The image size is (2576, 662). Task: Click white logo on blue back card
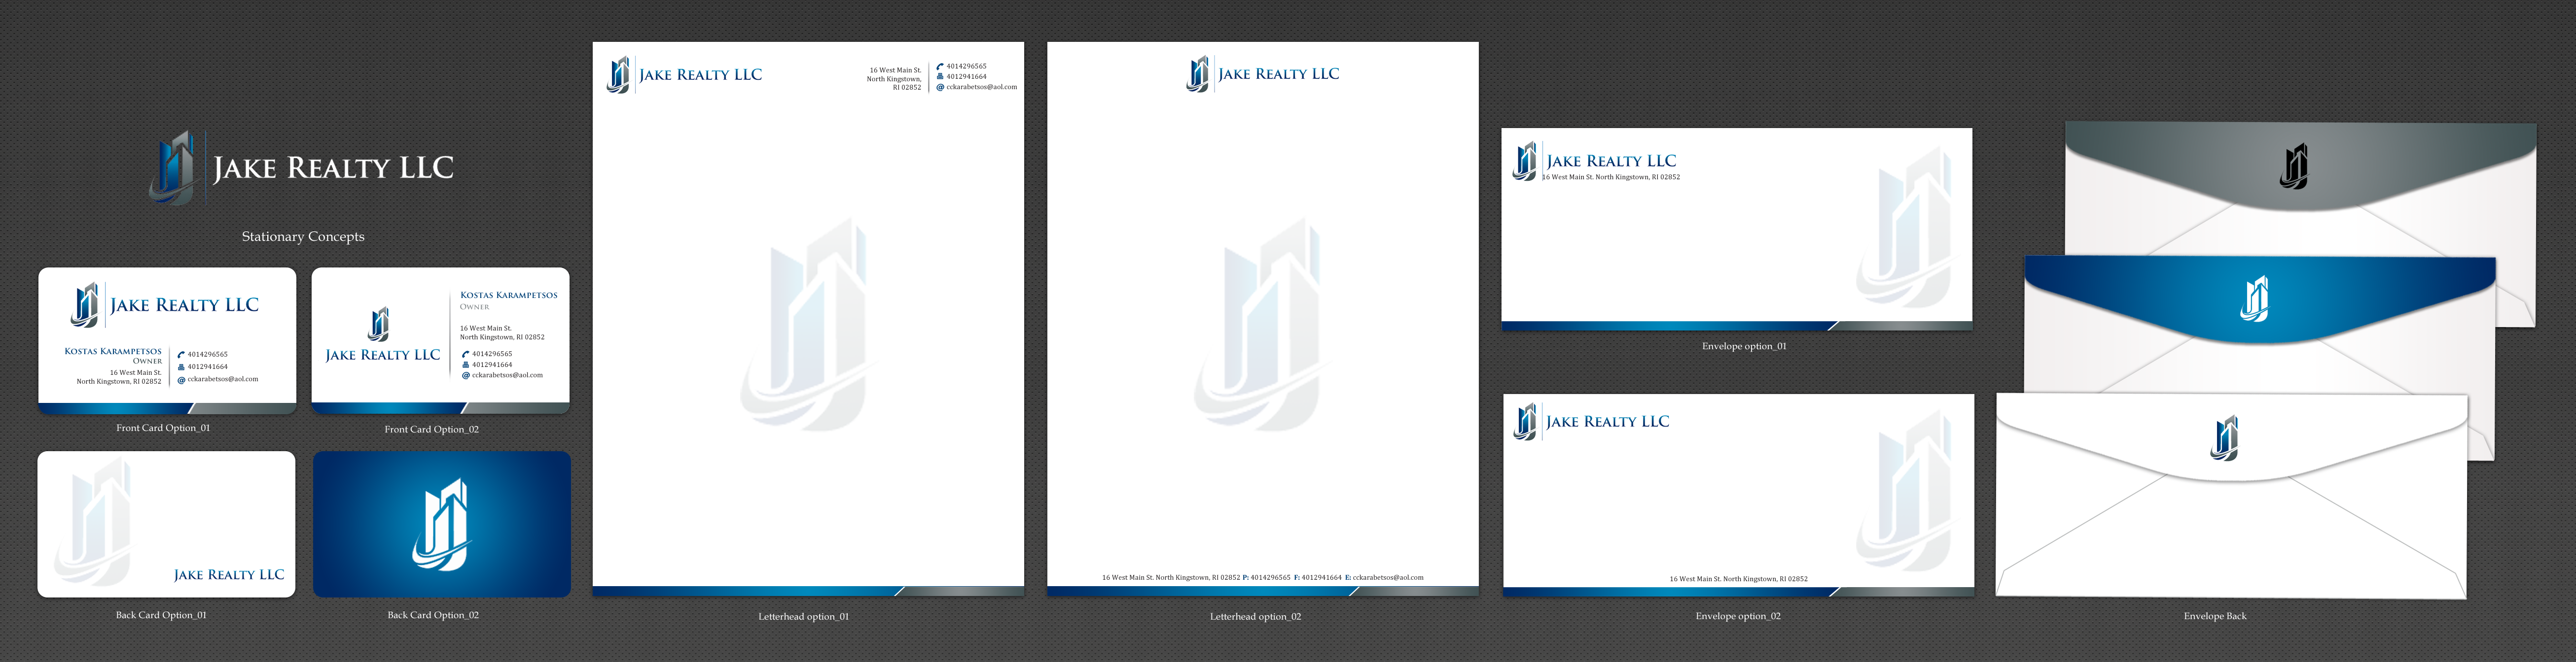click(x=441, y=524)
